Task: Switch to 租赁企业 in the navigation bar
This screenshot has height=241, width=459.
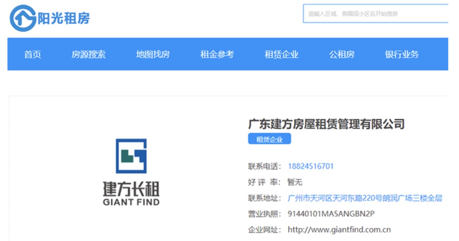Action: 282,54
